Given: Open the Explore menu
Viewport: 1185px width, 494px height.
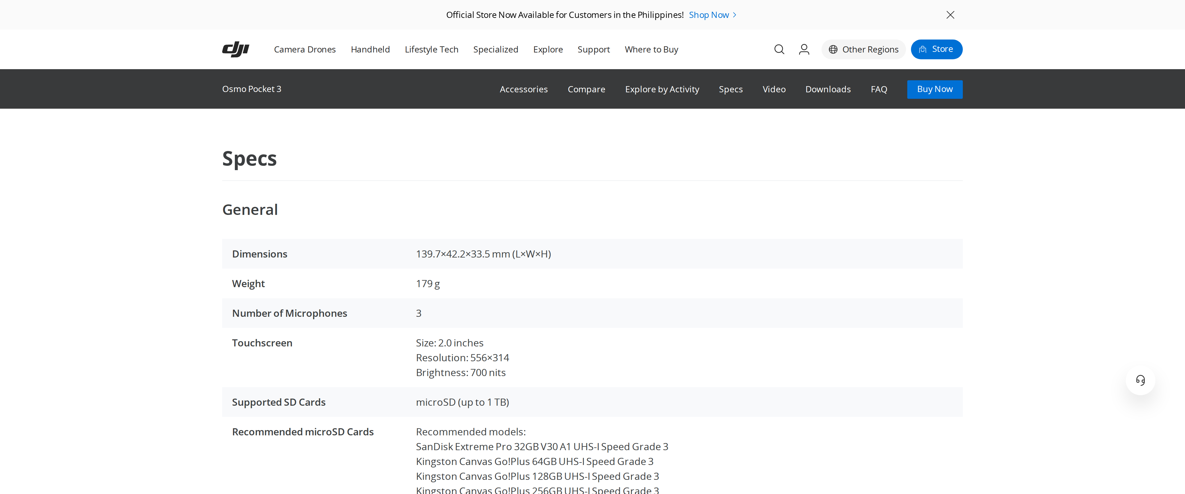Looking at the screenshot, I should (548, 49).
